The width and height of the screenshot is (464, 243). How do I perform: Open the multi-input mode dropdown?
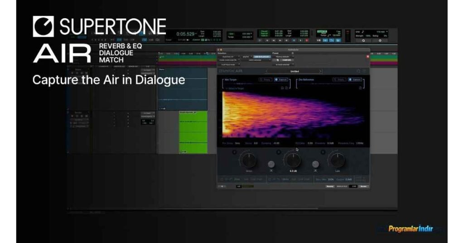pos(229,64)
